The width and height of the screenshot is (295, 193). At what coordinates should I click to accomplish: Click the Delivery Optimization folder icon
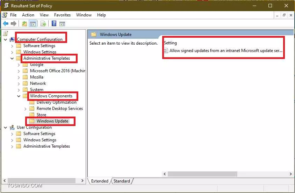pyautogui.click(x=32, y=102)
